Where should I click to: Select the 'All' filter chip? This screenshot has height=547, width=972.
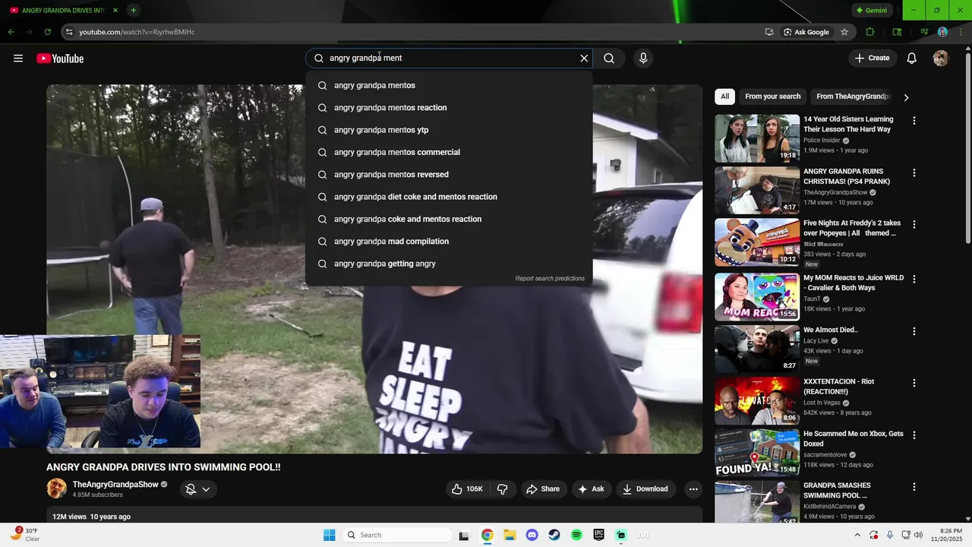point(724,96)
